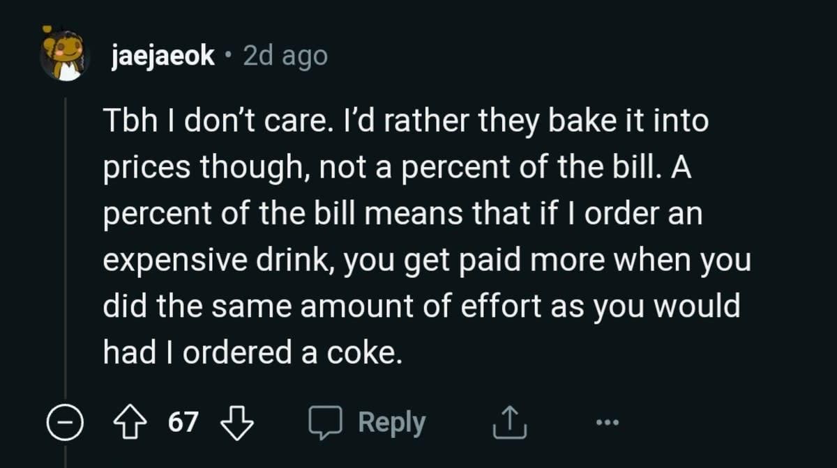Open the three-dot overflow menu
Screen dimensions: 837x468
tap(607, 423)
